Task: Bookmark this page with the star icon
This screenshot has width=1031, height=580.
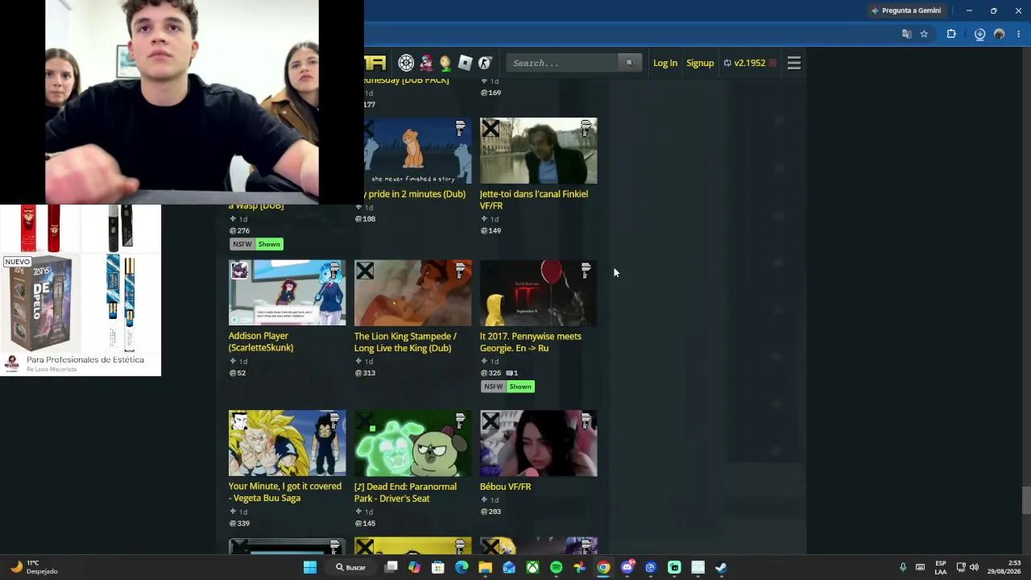Action: (x=924, y=34)
